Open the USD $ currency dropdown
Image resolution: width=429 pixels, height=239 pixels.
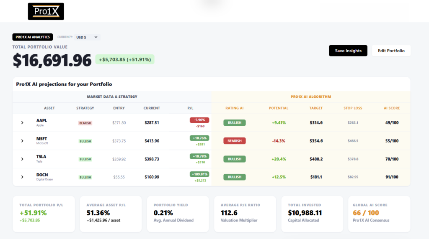pyautogui.click(x=87, y=37)
